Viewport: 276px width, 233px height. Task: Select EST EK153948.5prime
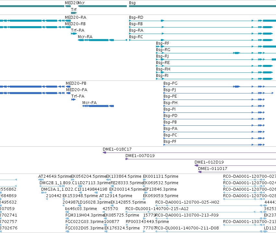[x=80, y=196]
